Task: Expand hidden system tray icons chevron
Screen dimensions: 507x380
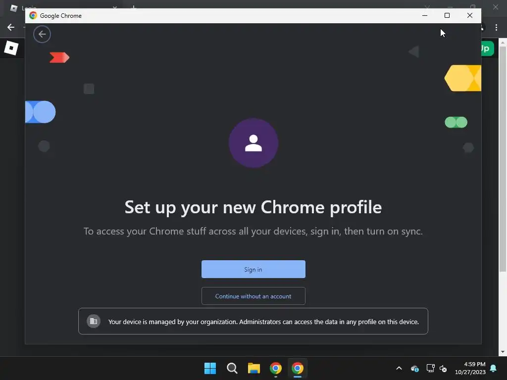Action: [x=399, y=368]
